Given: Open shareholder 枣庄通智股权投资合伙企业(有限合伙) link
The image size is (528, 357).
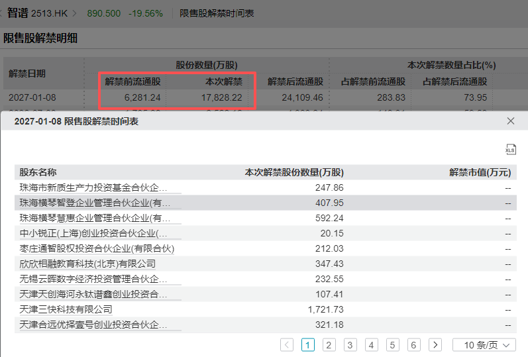Looking at the screenshot, I should (97, 248).
